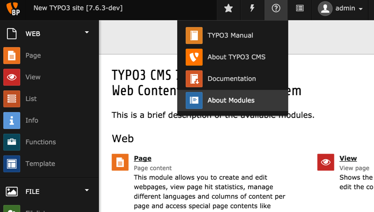Screen dimensions: 374x212
Task: Open the Functions module
Action: pos(41,142)
